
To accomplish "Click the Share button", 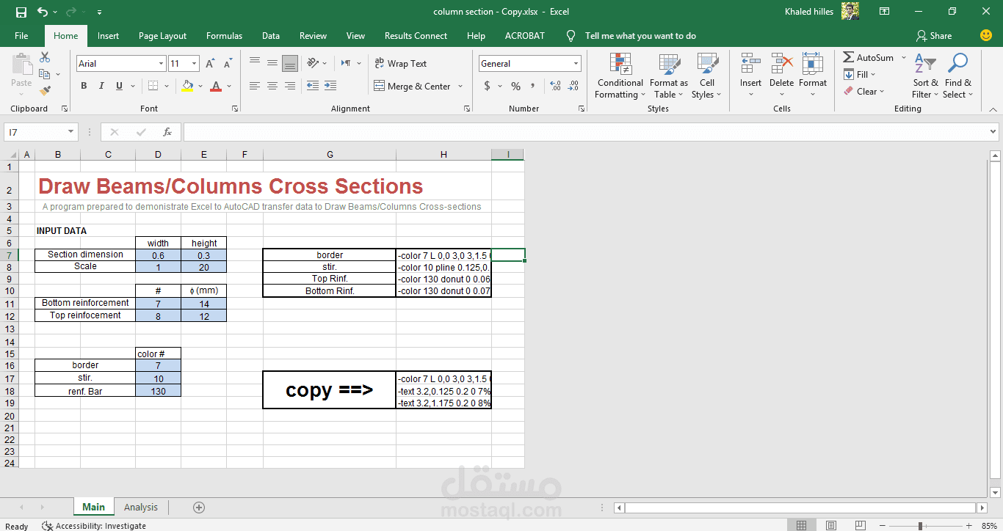I will click(x=934, y=36).
